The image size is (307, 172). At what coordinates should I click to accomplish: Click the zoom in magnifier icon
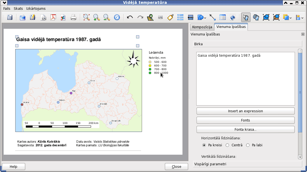[x=96, y=18]
